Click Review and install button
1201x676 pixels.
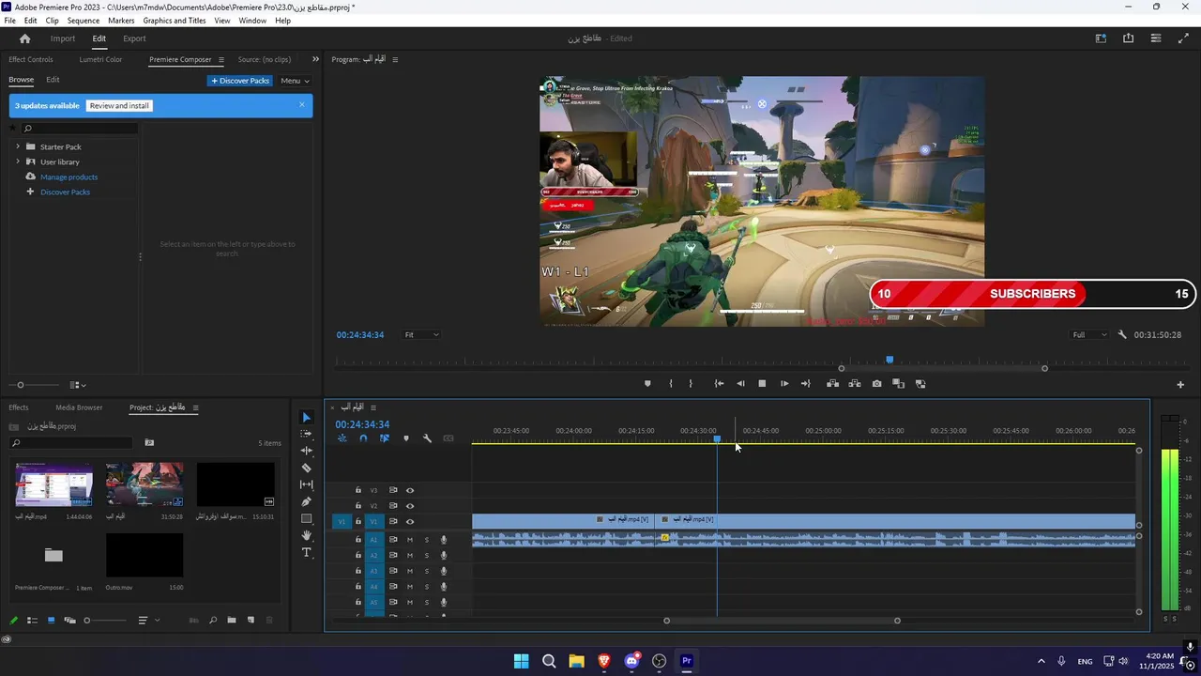tap(119, 105)
